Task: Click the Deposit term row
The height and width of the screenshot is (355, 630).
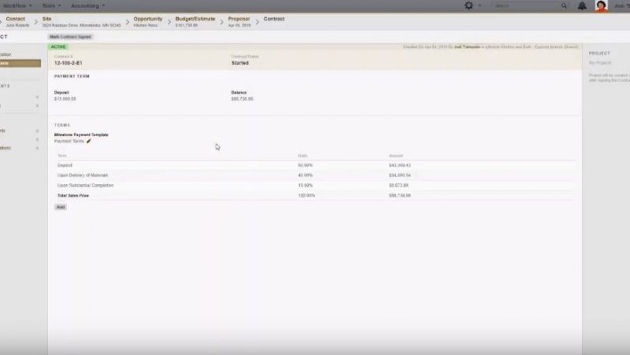Action: point(65,165)
